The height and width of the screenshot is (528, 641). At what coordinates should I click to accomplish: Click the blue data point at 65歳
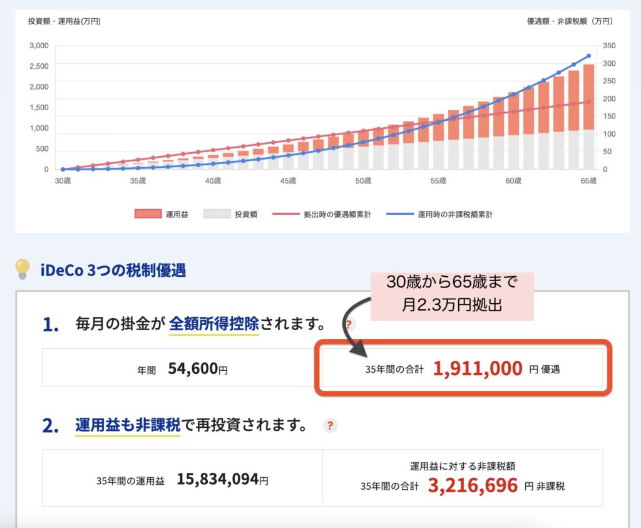coord(588,56)
